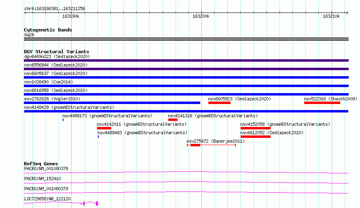360x208 pixels.
Task: Click the chr6:163186381..163211256 coordinate label
Action: point(55,8)
